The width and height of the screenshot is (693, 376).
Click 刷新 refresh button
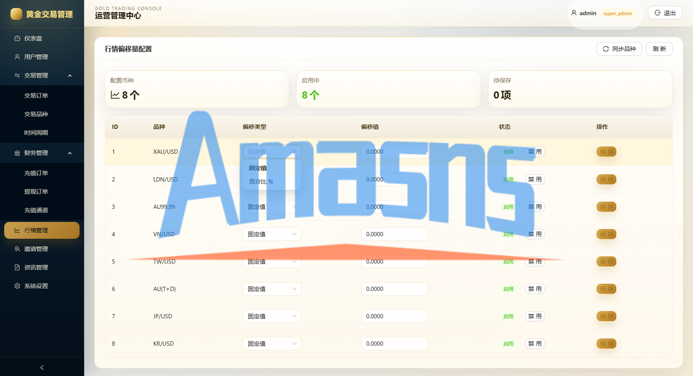(659, 49)
